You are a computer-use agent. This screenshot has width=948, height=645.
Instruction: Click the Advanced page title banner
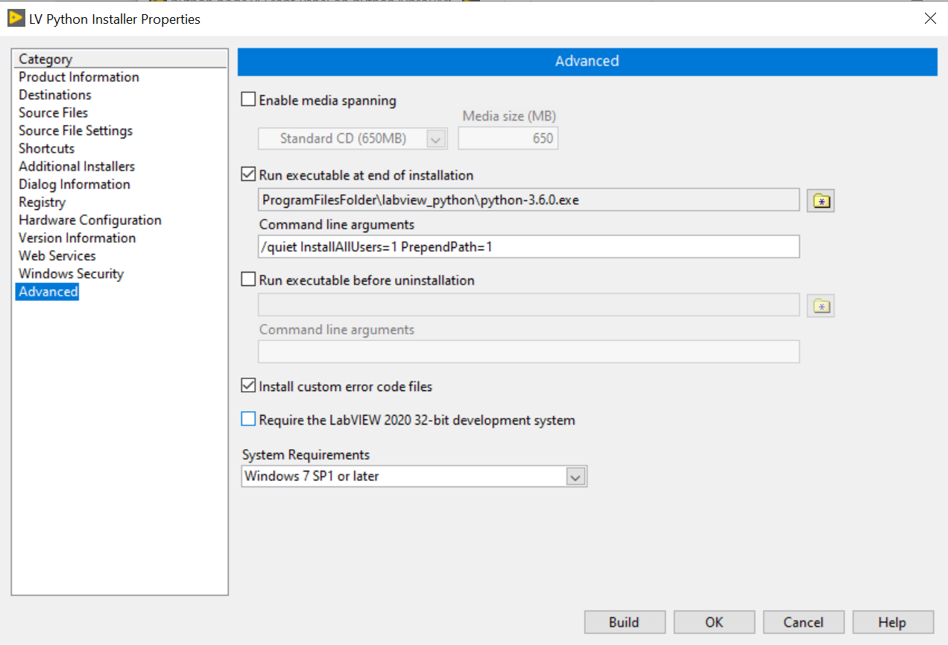click(x=587, y=62)
